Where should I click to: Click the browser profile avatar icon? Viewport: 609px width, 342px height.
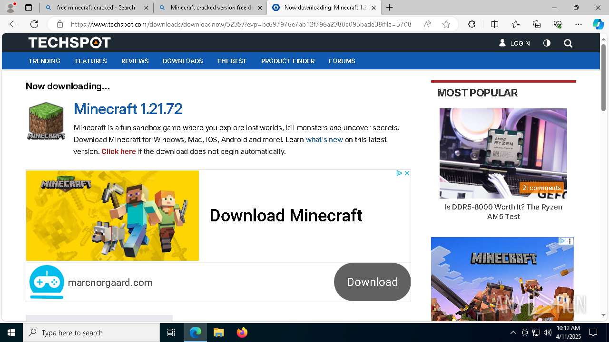[10, 8]
